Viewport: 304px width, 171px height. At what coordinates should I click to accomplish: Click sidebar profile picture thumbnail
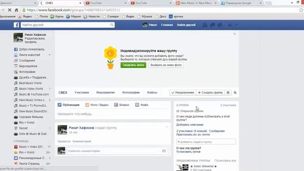coord(18,38)
